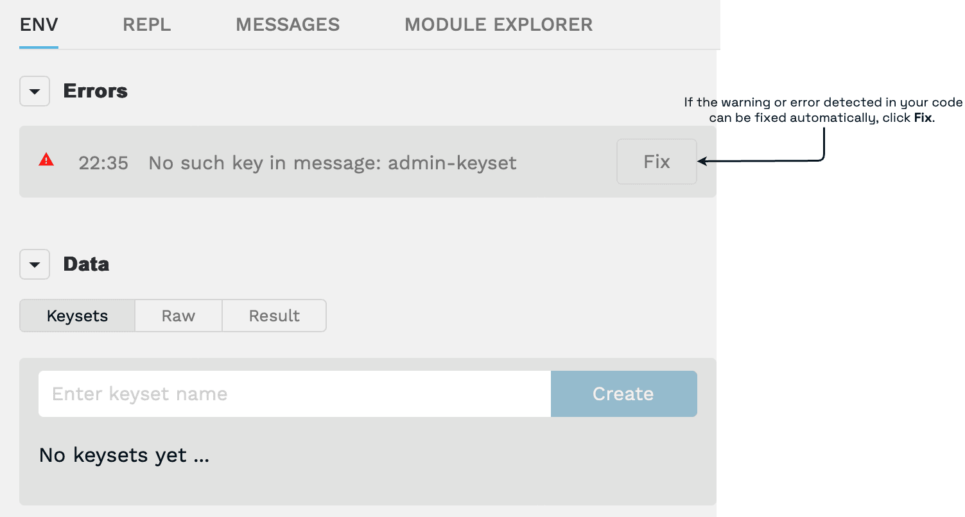Viewport: 965px width, 517px height.
Task: Focus the Enter keyset name field
Action: [x=295, y=394]
